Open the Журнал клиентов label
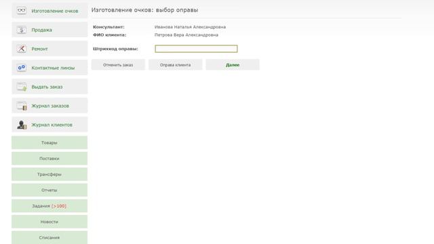434x244 pixels. (x=52, y=125)
